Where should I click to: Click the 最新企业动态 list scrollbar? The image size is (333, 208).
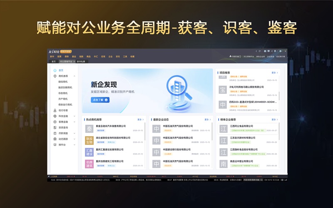[x=212, y=131]
